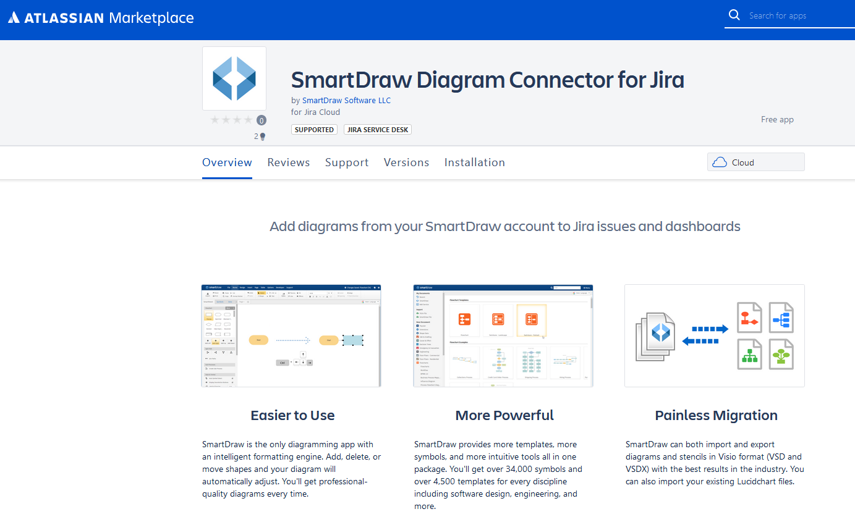Open the Easier to Use screenshot
This screenshot has width=855, height=530.
291,335
